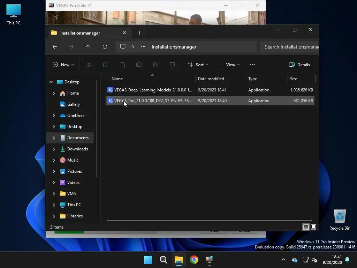Sort by the Size column header

pos(302,79)
